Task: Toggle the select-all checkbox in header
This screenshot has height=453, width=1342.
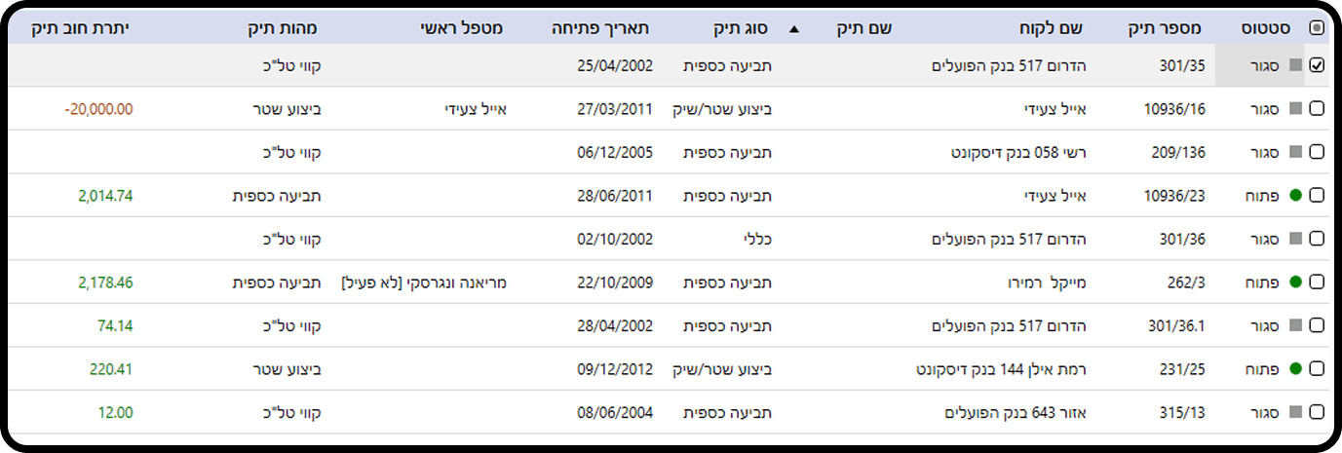Action: tap(1317, 29)
